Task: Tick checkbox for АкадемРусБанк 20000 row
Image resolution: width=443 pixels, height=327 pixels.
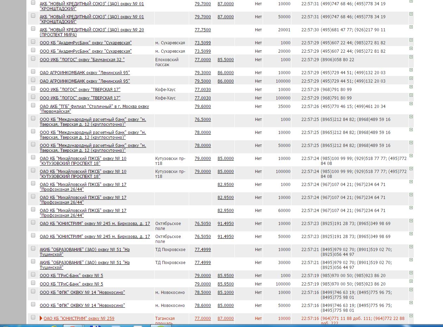Action: tap(33, 50)
